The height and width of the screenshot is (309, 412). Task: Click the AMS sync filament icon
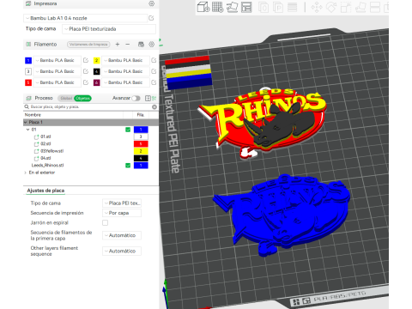click(x=141, y=45)
